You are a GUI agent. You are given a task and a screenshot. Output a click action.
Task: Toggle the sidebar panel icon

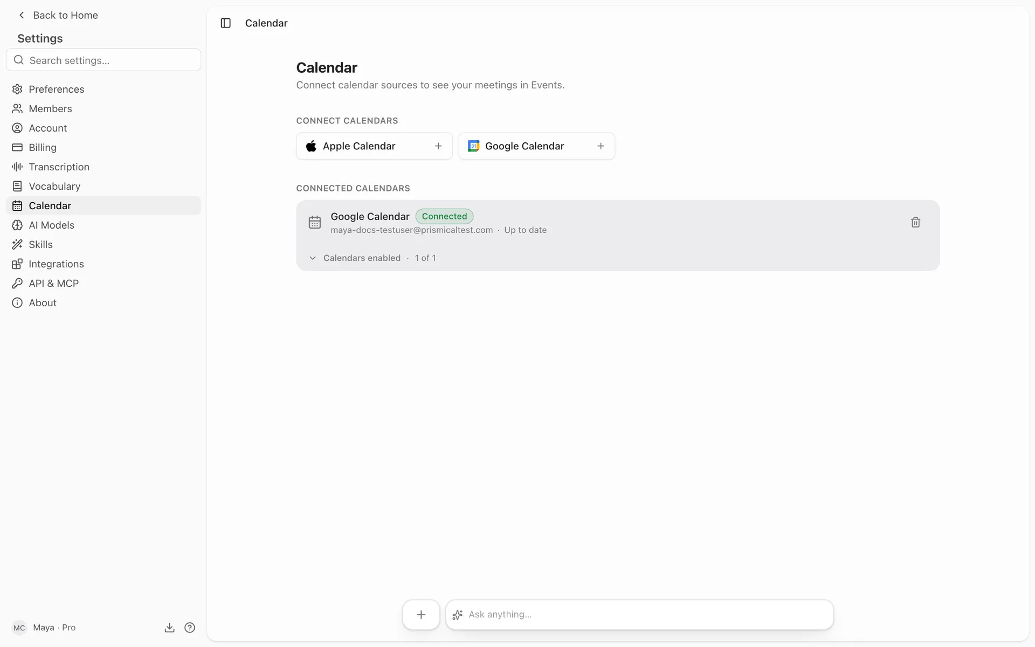coord(226,23)
